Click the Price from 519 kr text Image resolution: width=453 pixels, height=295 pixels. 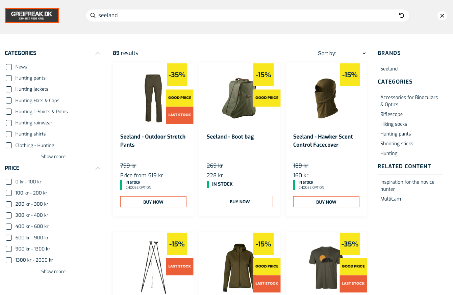point(142,175)
